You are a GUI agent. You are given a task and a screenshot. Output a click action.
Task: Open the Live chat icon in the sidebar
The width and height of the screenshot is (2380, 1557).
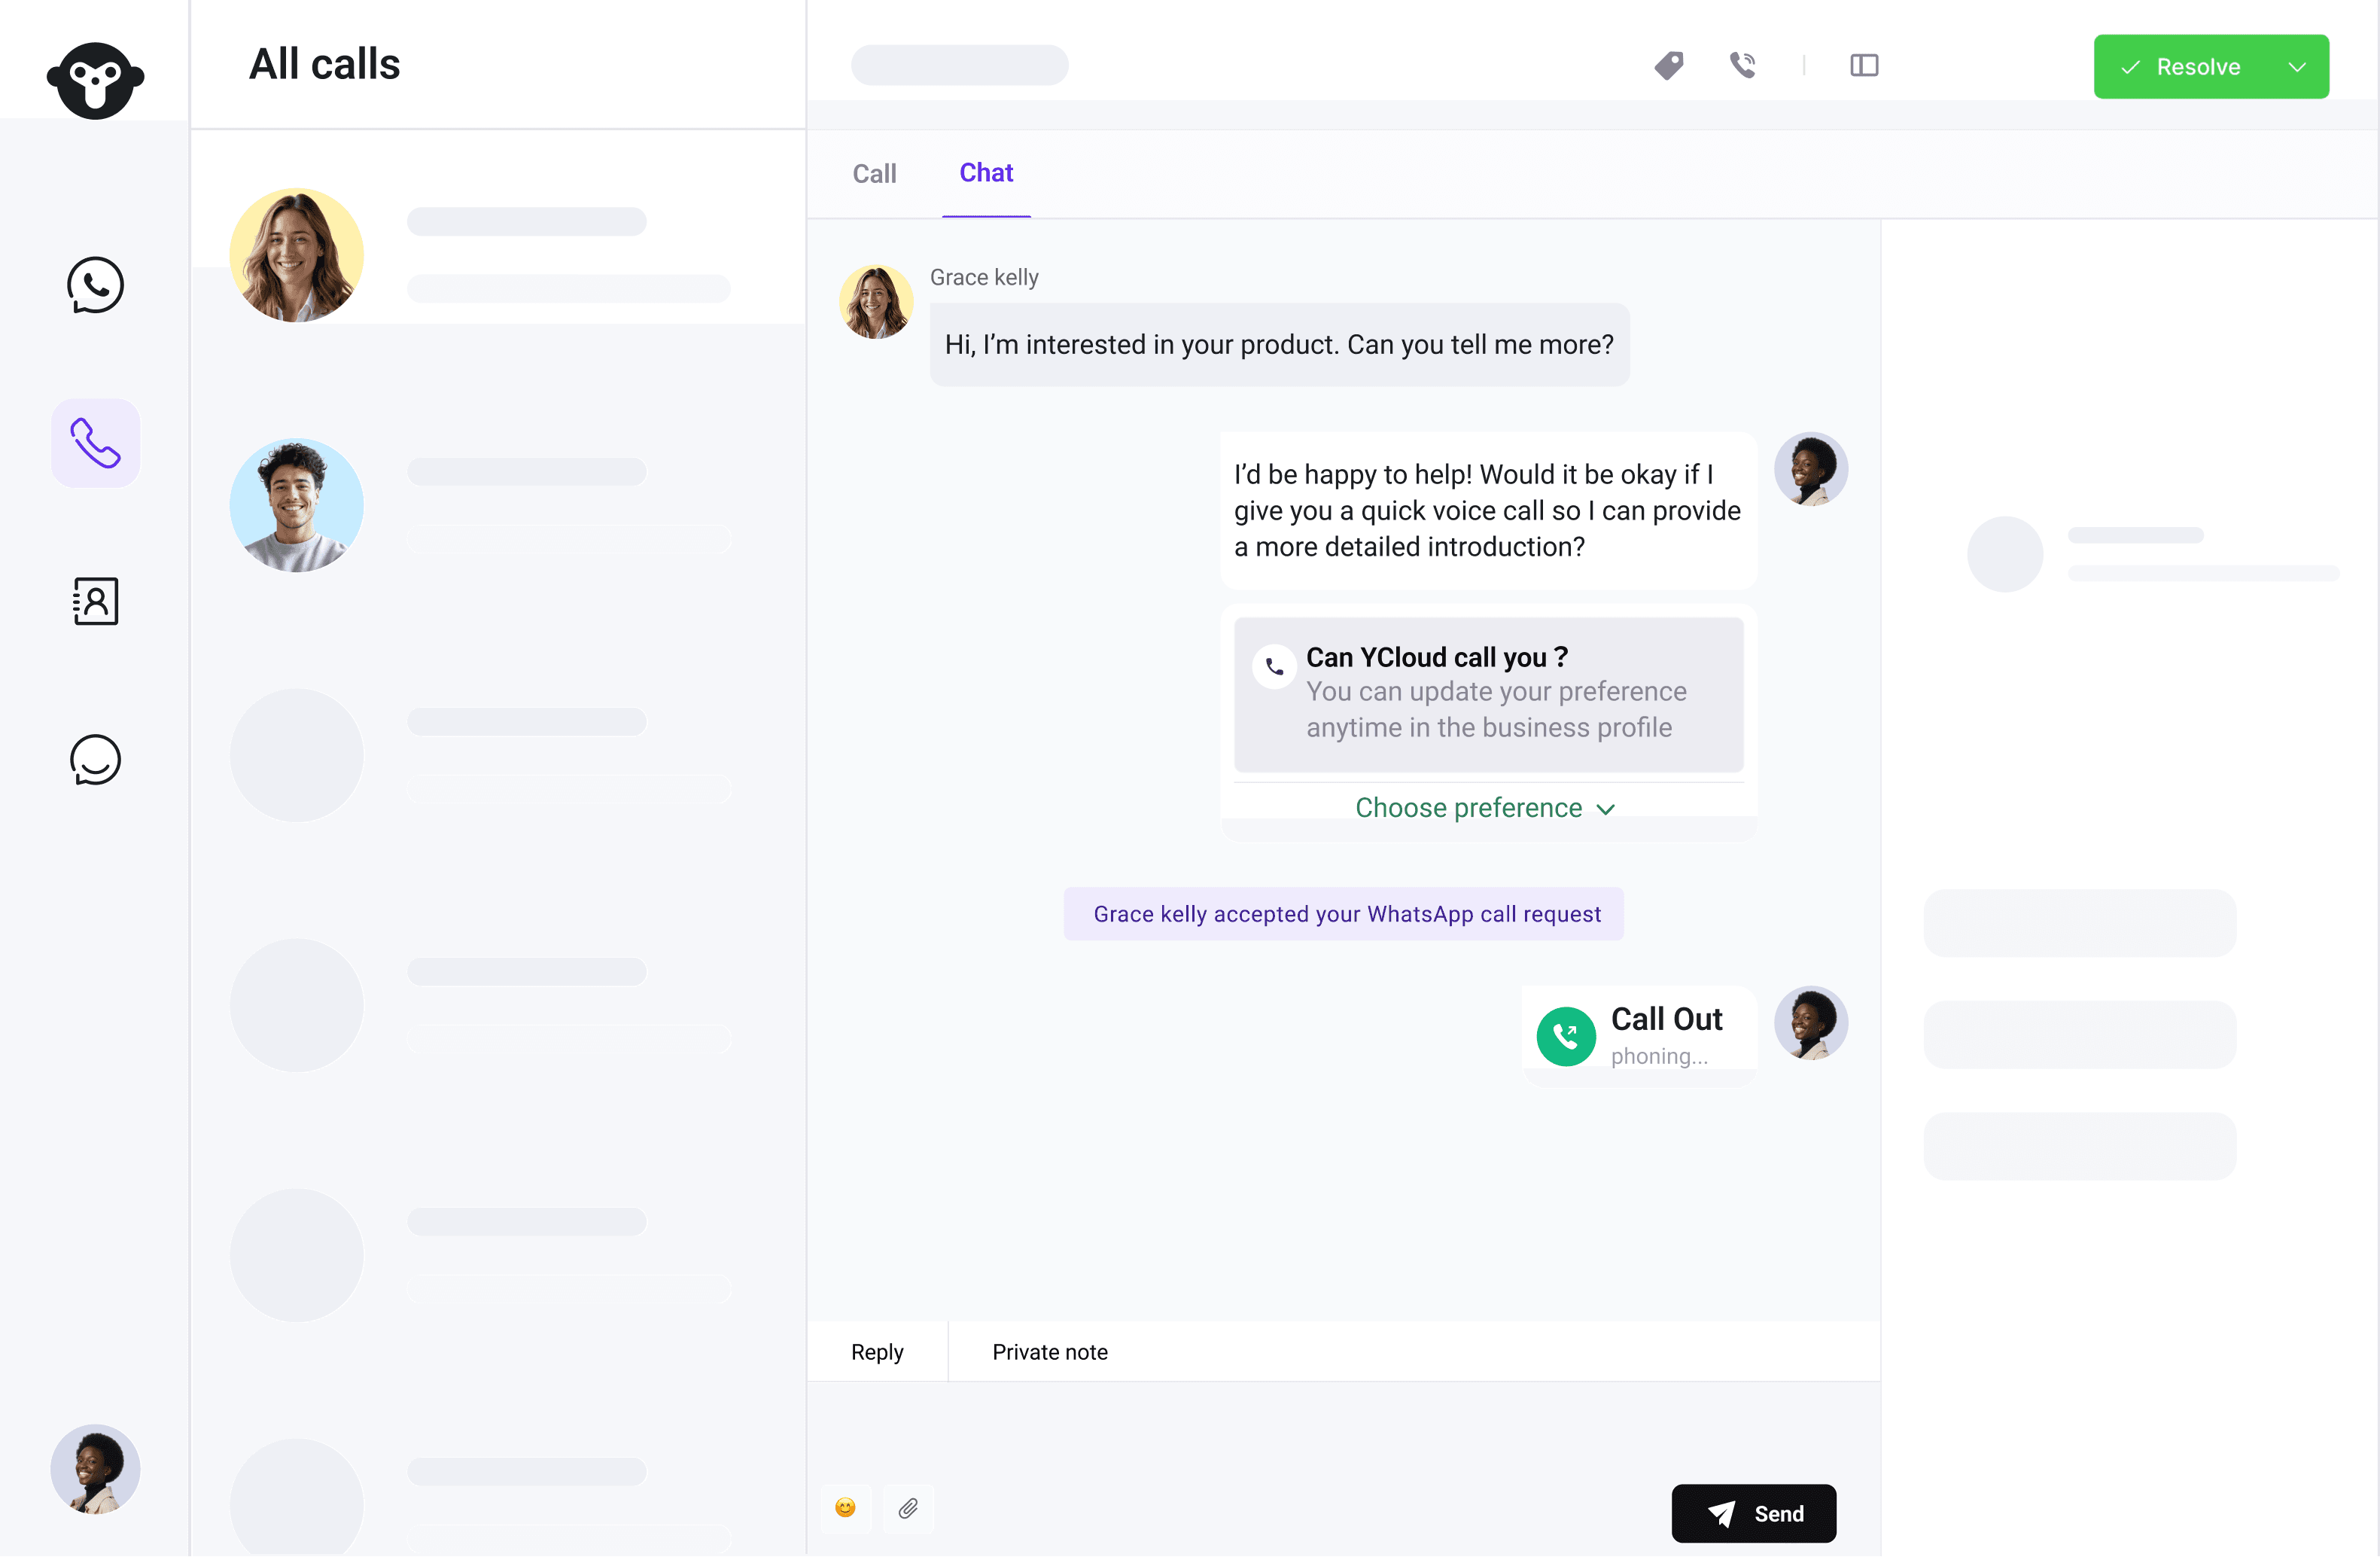95,760
